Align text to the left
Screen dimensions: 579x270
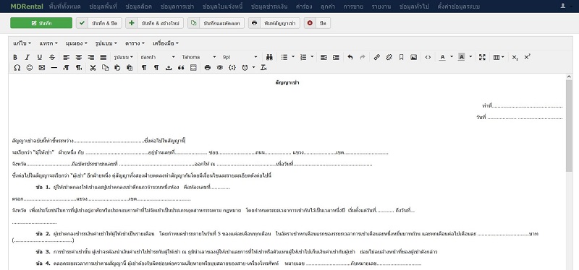click(66, 57)
